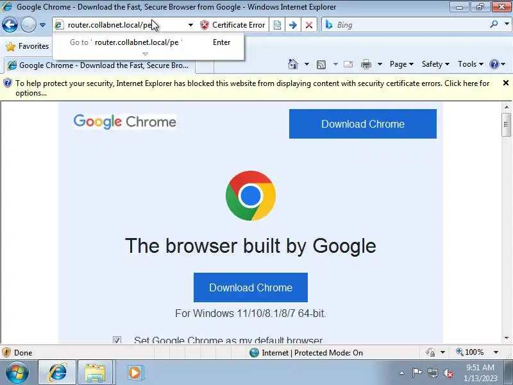
Task: Open the Home button dropdown arrow
Action: (x=307, y=64)
